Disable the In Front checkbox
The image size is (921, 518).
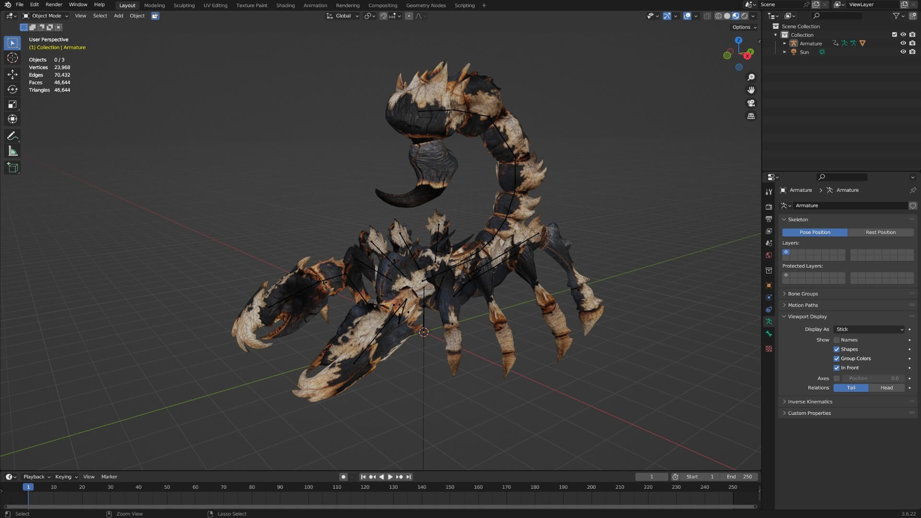837,368
